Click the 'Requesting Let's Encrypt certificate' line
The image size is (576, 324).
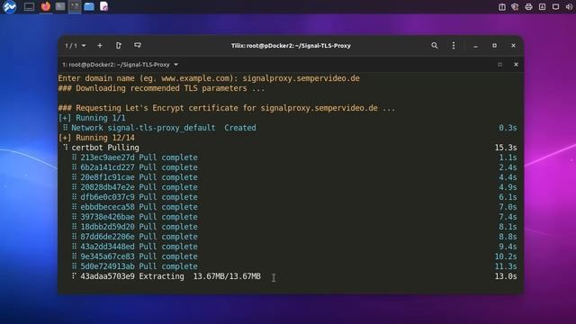227,108
